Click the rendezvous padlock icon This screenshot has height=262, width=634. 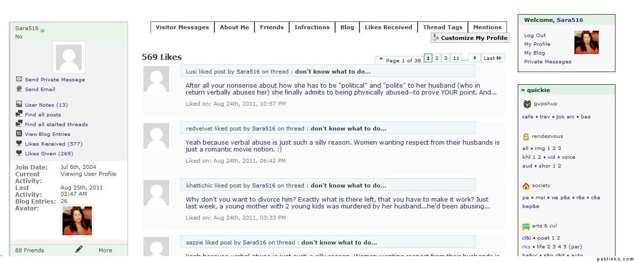tap(526, 137)
